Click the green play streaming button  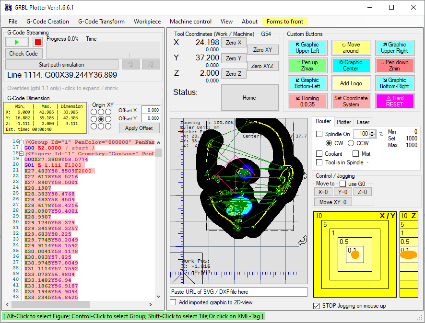pyautogui.click(x=17, y=42)
